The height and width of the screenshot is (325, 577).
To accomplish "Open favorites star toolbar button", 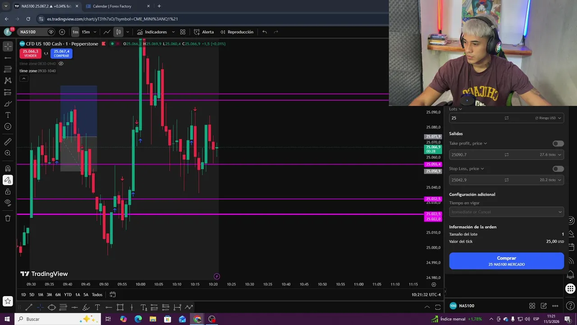I will click(x=8, y=301).
